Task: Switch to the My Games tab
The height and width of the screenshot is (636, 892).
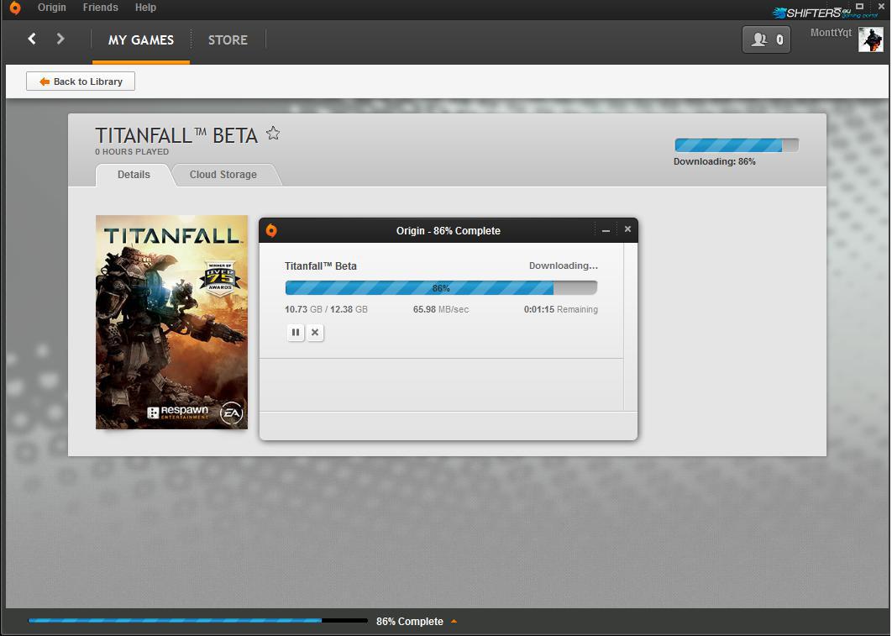Action: point(141,39)
